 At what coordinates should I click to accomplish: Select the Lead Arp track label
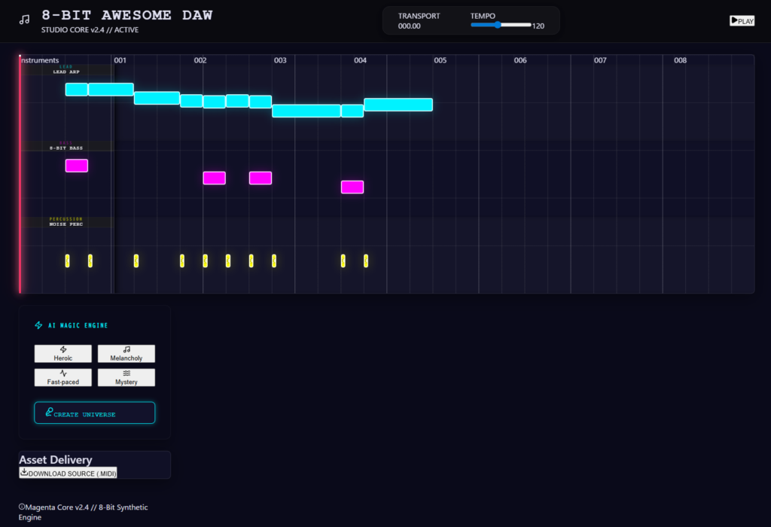point(66,70)
